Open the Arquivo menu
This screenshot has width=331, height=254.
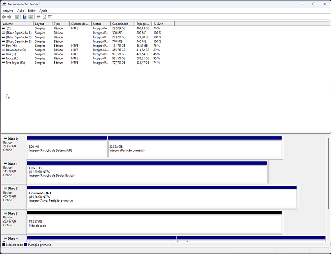[x=8, y=10]
